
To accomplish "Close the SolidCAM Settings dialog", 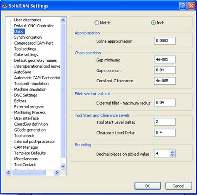I will [192, 6].
